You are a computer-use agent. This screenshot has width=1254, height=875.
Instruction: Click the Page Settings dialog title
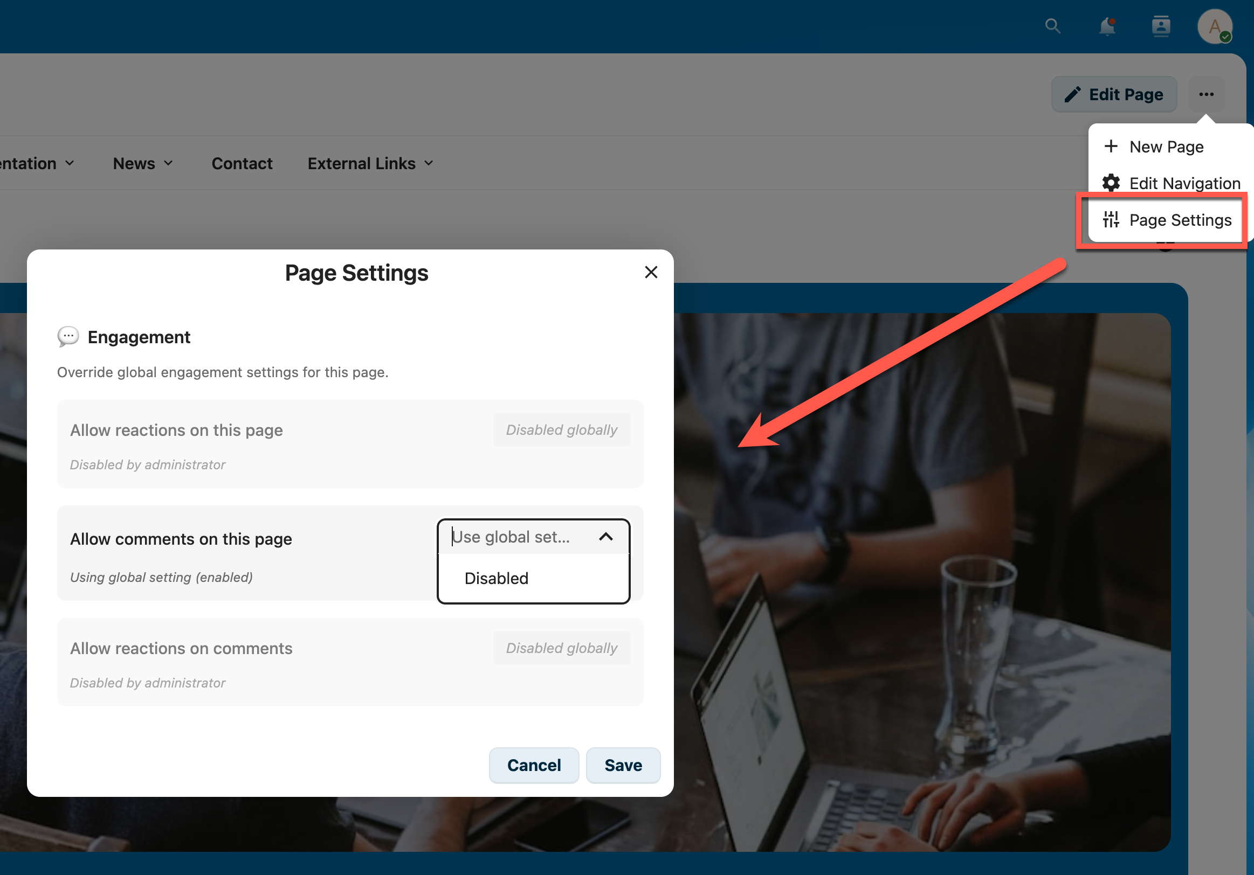pos(356,273)
